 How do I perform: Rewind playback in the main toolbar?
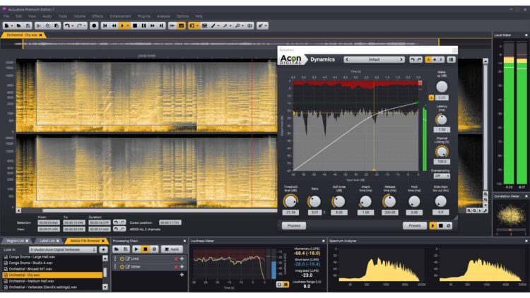[x=114, y=25]
